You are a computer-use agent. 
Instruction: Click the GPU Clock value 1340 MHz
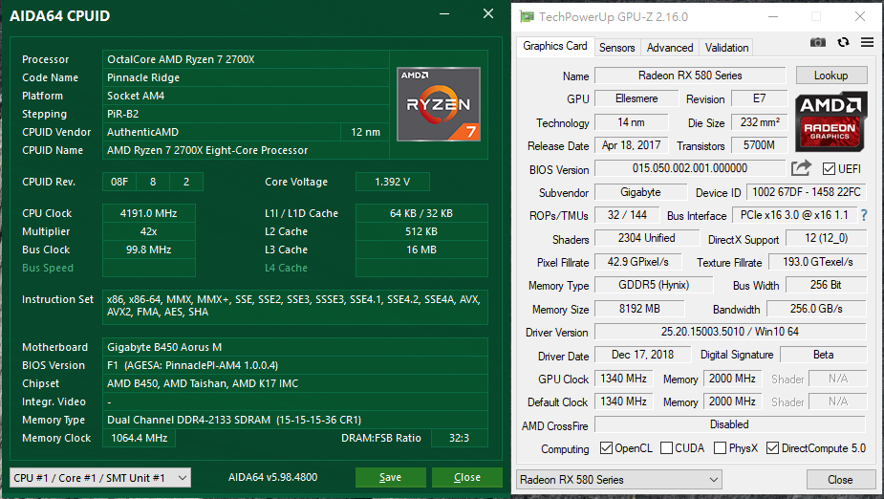(623, 379)
